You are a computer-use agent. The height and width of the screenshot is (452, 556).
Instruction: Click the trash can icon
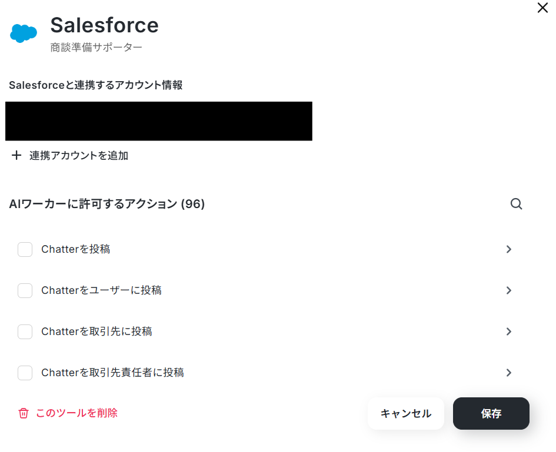pos(24,413)
